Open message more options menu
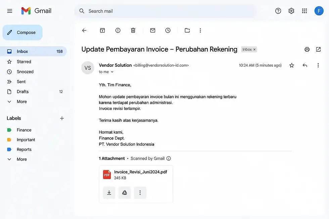Screen dimensions: 329x219 tap(318, 65)
